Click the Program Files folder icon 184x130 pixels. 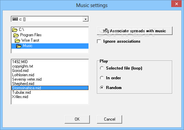[x=16, y=35]
